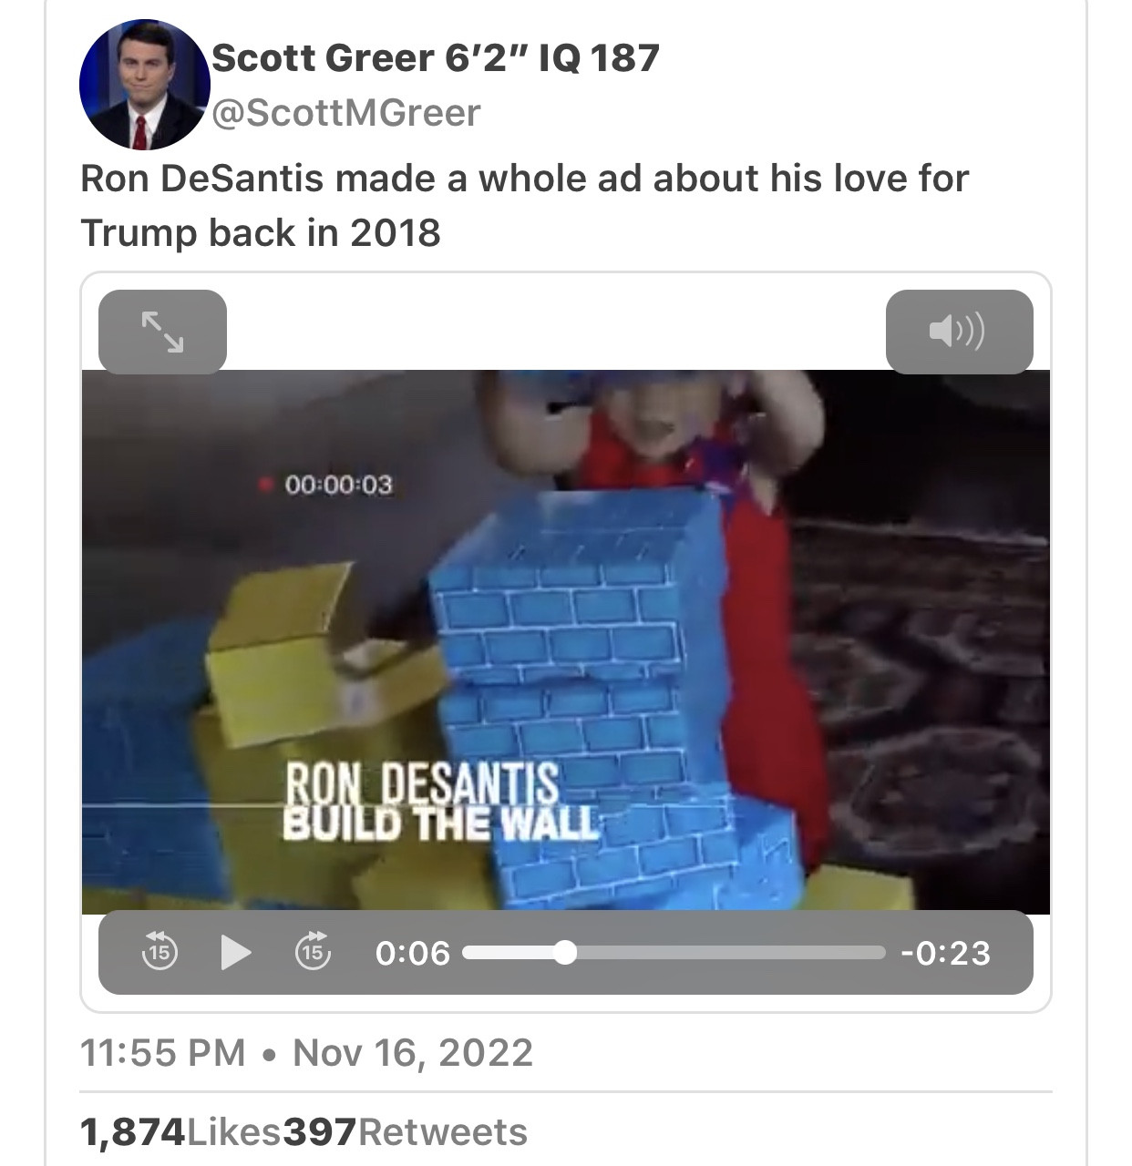Click the tweet timestamp 11:55 PM
The width and height of the screenshot is (1132, 1166).
coord(163,1053)
